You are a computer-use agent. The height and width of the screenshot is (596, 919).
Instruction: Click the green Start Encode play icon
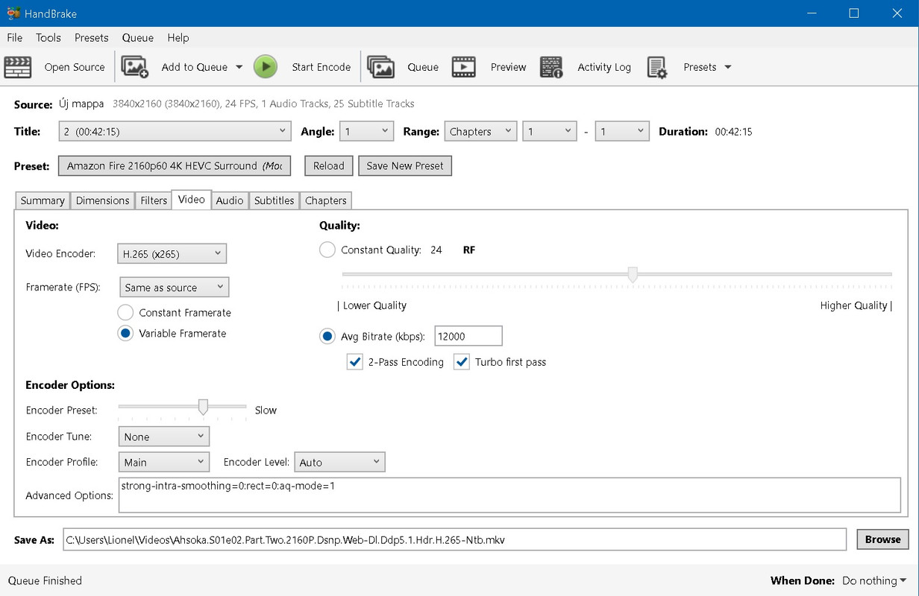tap(265, 67)
